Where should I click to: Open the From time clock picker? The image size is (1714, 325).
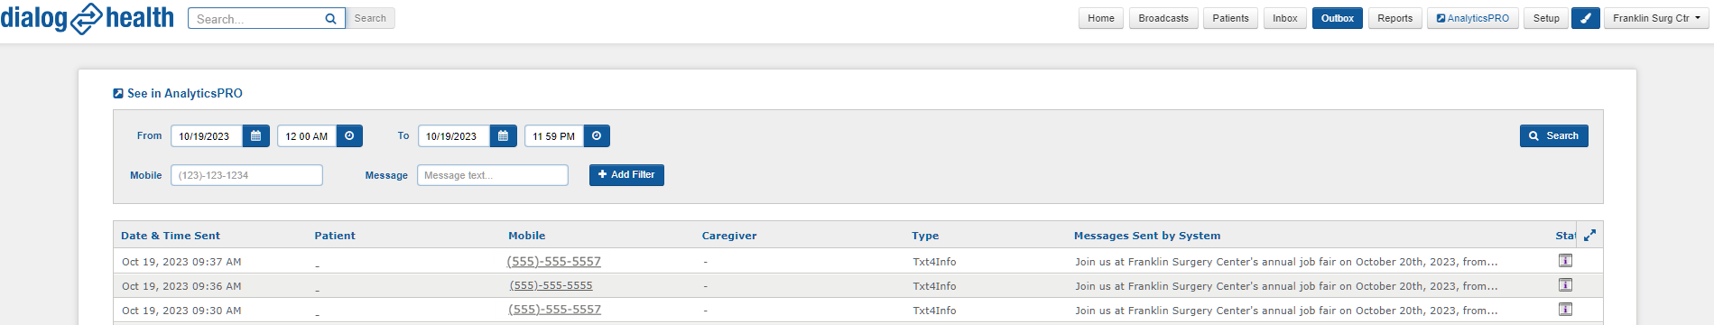tap(349, 136)
